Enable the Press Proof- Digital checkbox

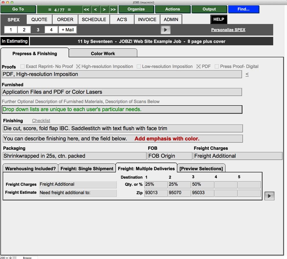[x=217, y=66]
